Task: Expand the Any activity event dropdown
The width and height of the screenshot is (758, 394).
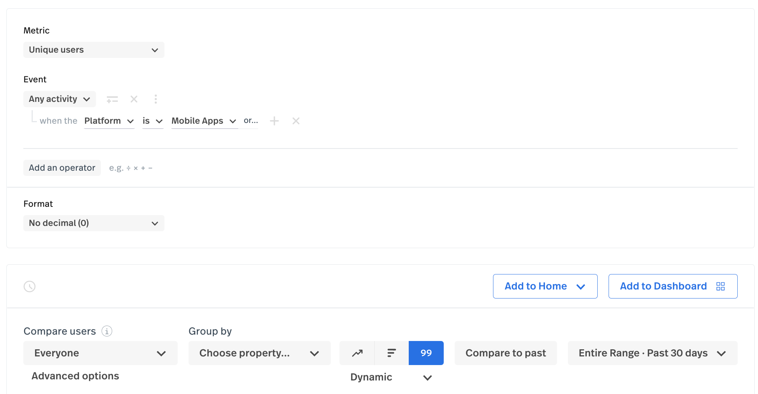Action: coord(59,99)
